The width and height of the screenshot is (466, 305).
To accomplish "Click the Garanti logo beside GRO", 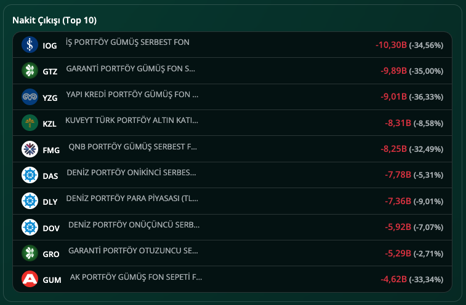I will pyautogui.click(x=30, y=253).
